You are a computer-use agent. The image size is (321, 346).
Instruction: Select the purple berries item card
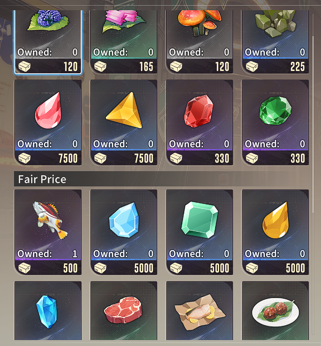click(x=48, y=42)
